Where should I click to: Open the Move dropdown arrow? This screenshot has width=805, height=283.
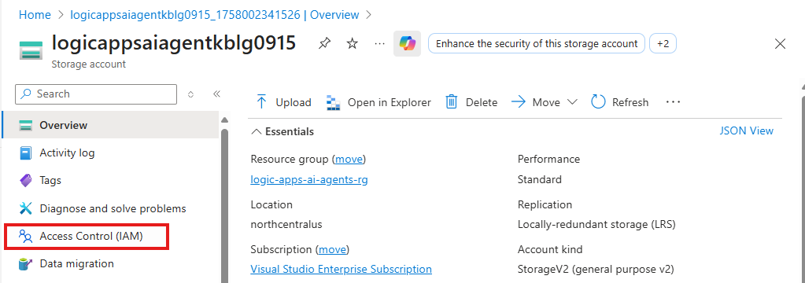point(572,102)
